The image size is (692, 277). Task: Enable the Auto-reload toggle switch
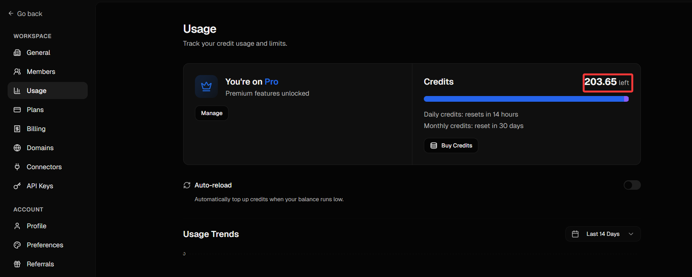coord(632,185)
